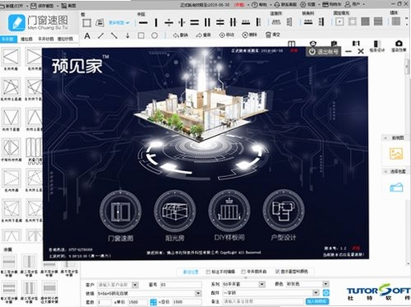Viewport: 411px width, 307px height.
Task: Click the blue wallet icon on right panel
Action: tap(396, 188)
